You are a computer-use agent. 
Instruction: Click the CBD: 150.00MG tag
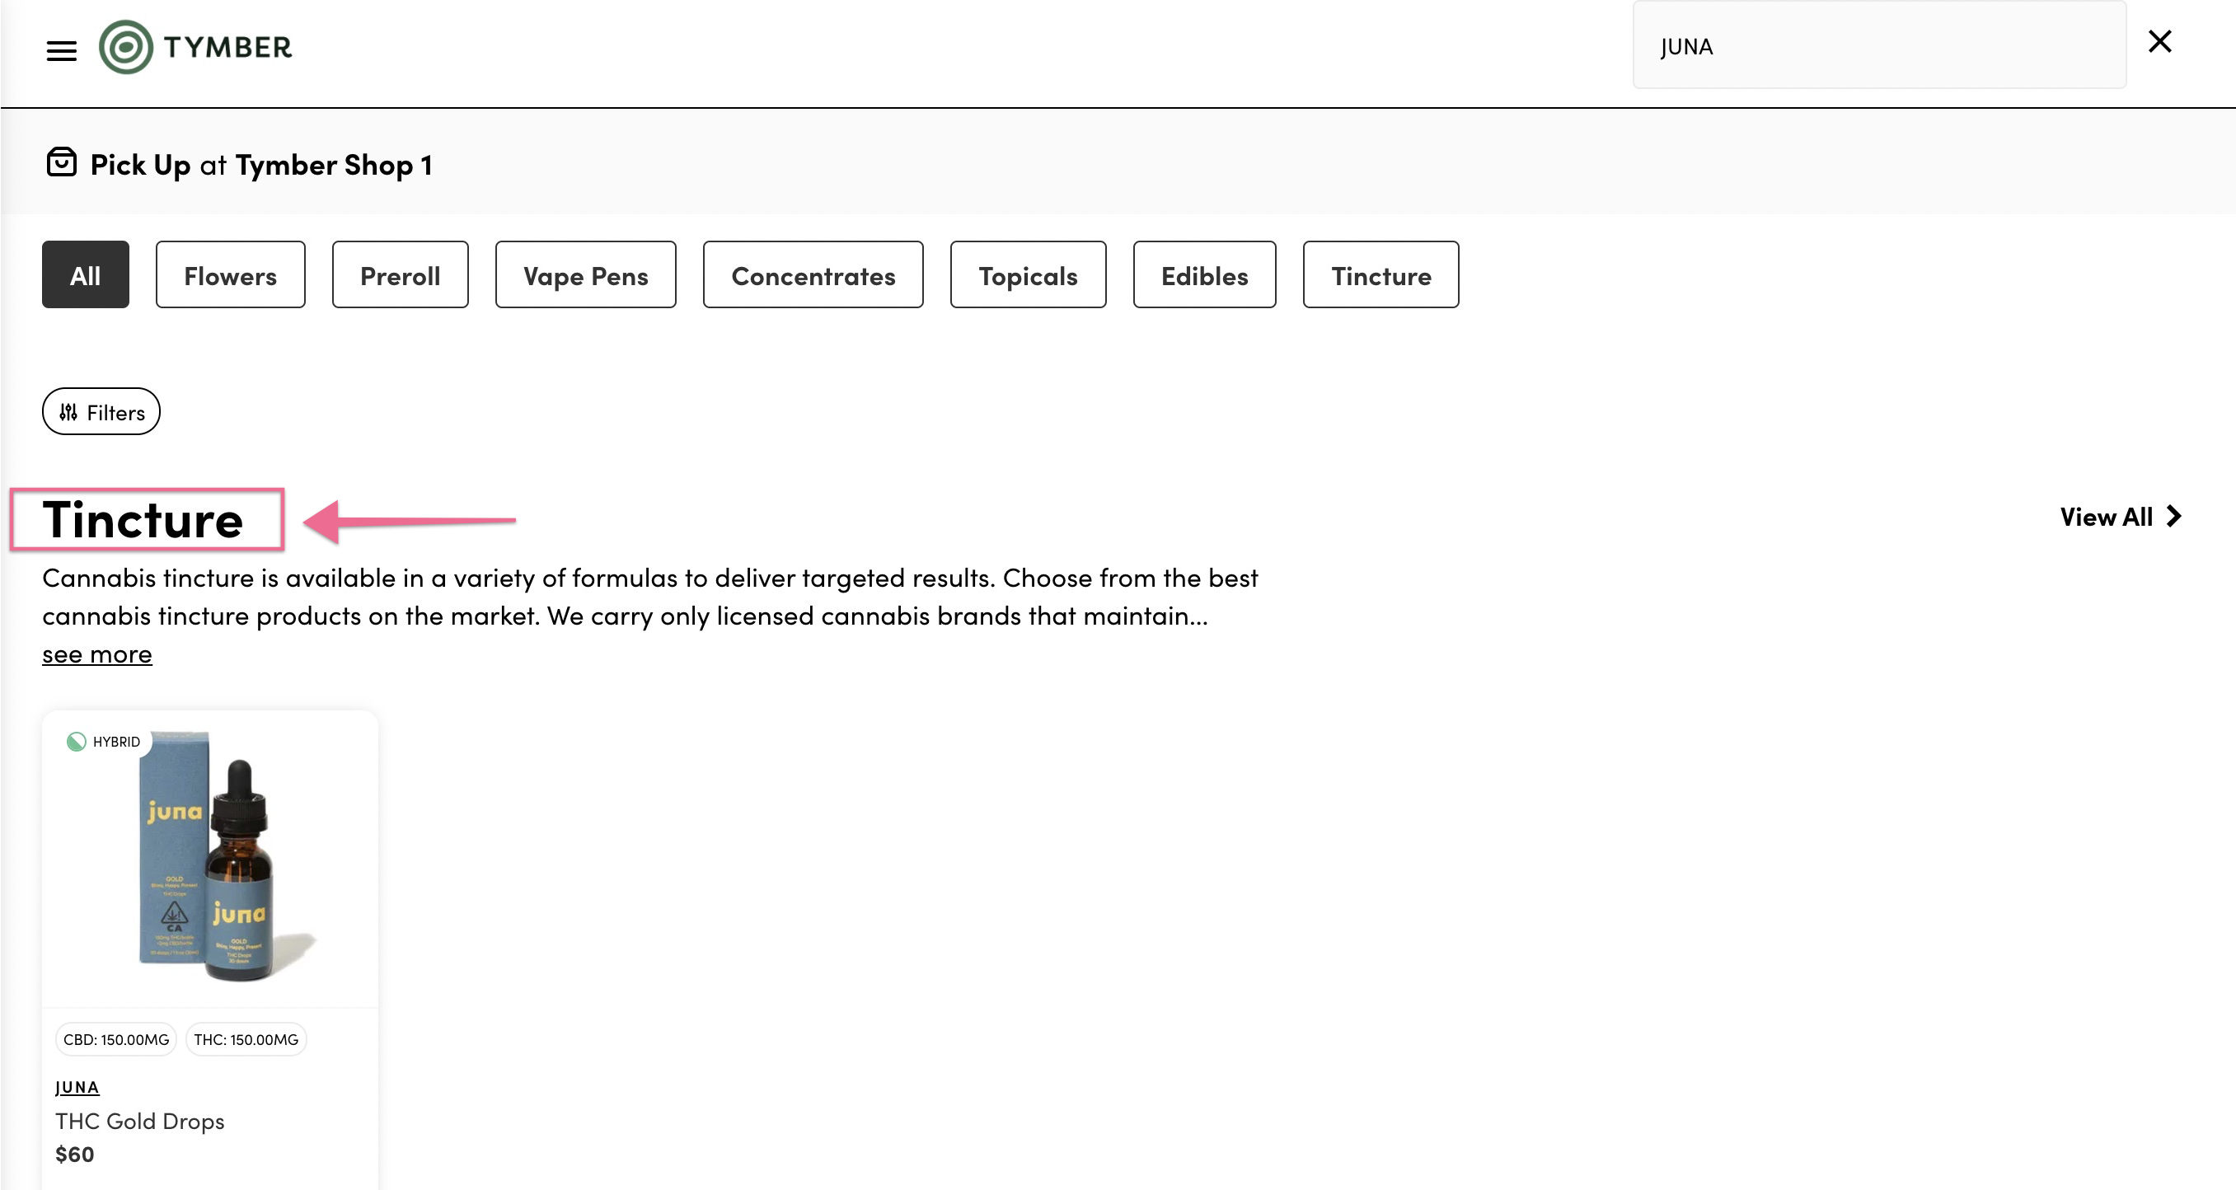pyautogui.click(x=116, y=1040)
